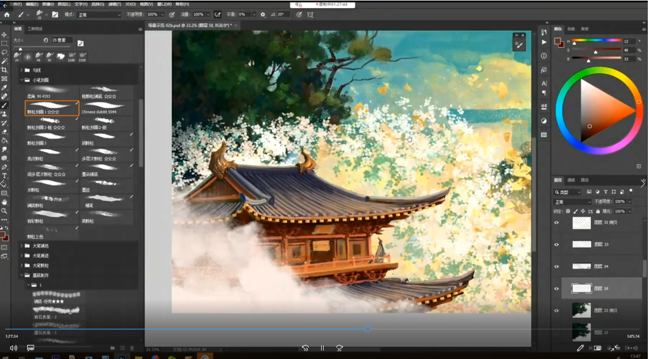Open the brush settings panel icon
Image resolution: width=649 pixels, height=359 pixels.
55,15
